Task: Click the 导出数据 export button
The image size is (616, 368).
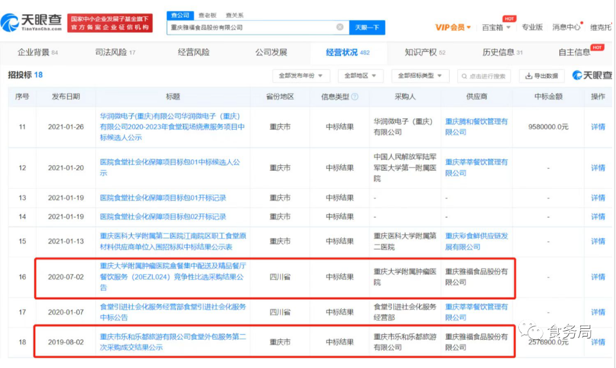Action: coord(541,76)
